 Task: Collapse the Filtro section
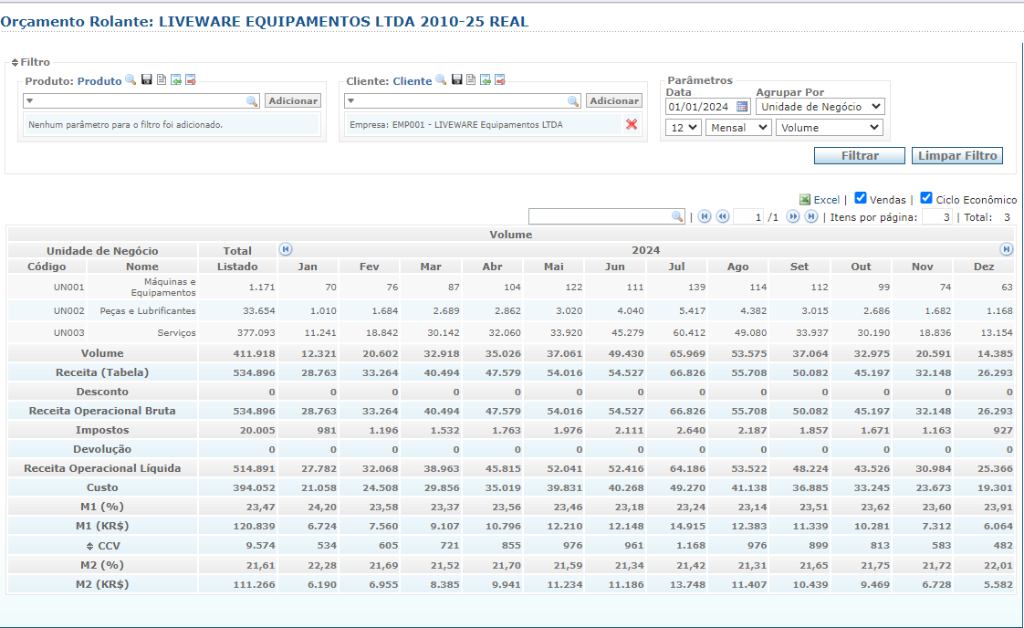[15, 63]
